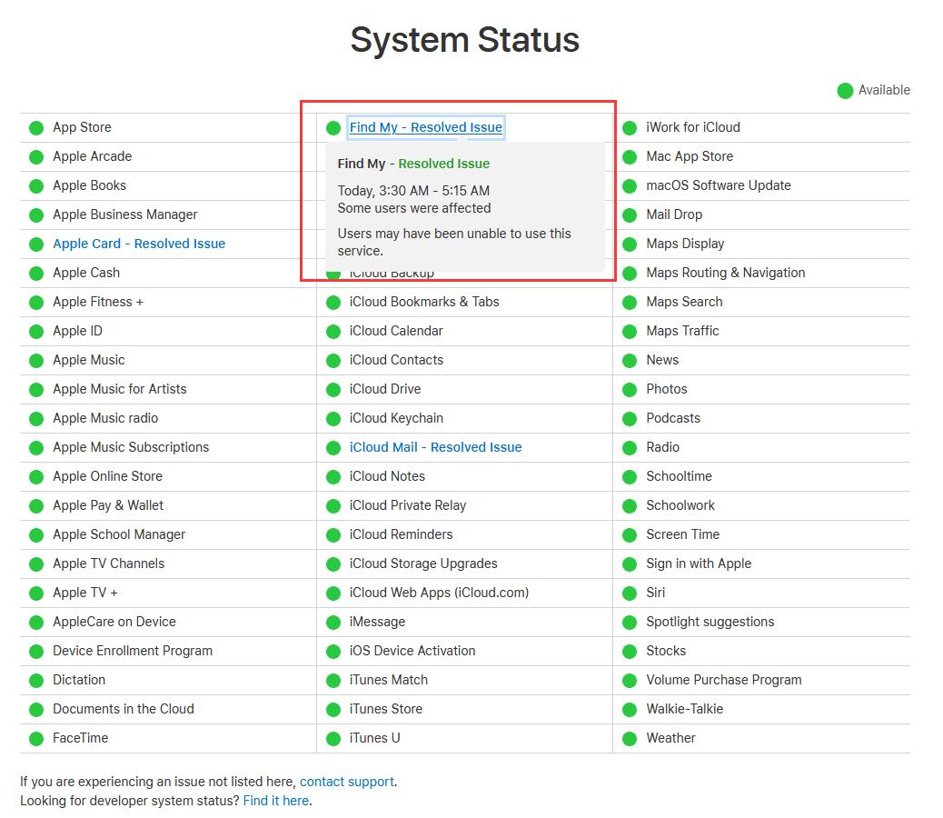Click the 'Apple TV +' entry
This screenshot has height=818, width=943.
(85, 593)
